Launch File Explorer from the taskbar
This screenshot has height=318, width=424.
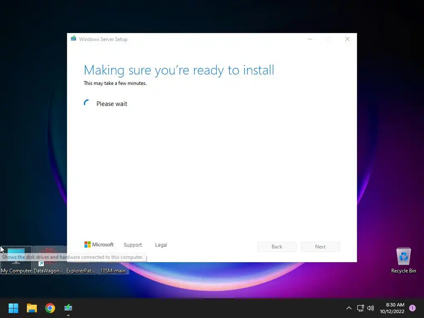[31, 308]
